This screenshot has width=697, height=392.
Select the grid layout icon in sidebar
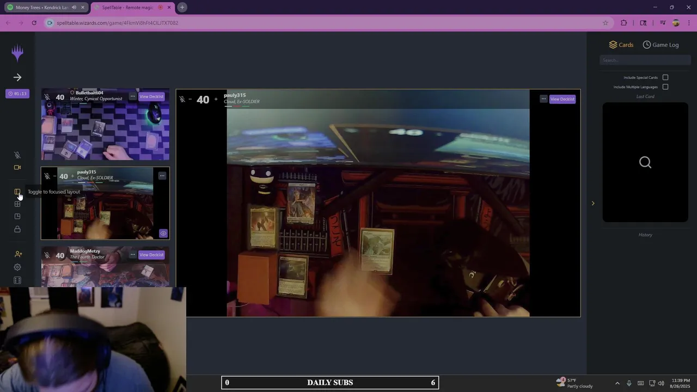point(17,204)
